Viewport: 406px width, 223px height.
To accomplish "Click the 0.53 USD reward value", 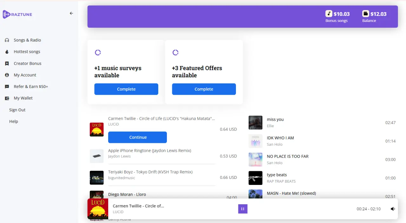I will (x=228, y=156).
